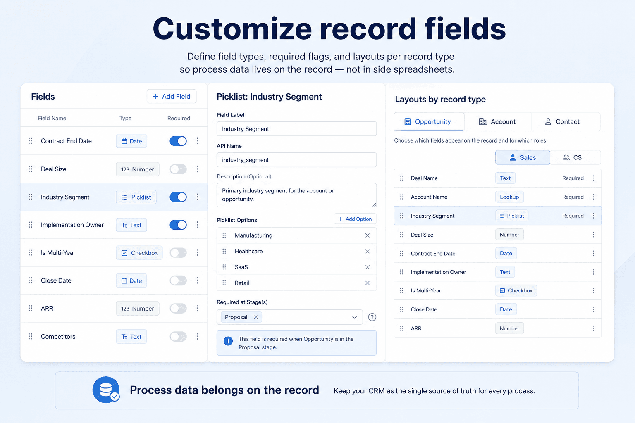Open options menu for ARR layout row
This screenshot has width=635, height=423.
[x=594, y=328]
